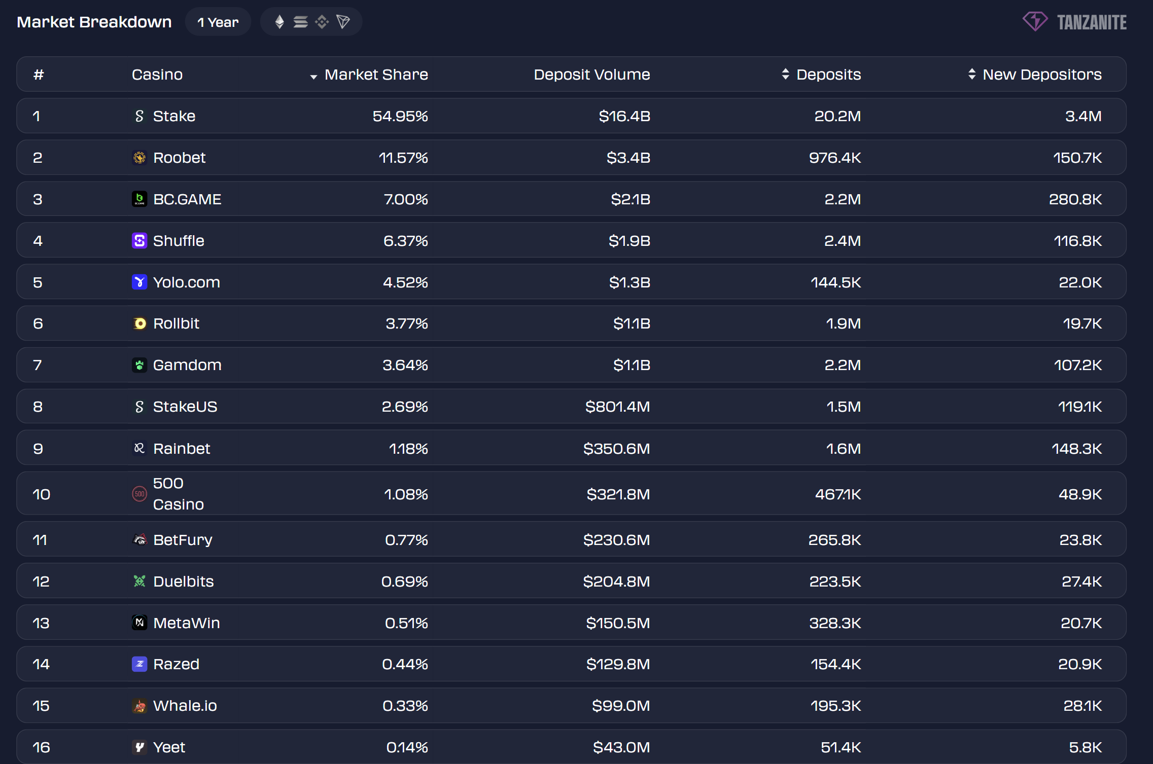
Task: Open the BetFury casino name link
Action: click(183, 540)
